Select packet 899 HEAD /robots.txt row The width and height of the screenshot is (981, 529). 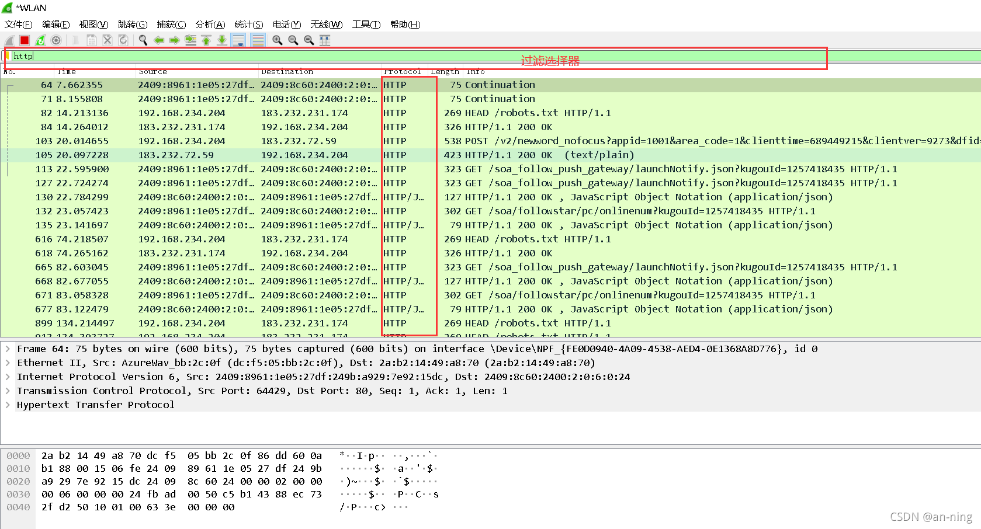490,323
